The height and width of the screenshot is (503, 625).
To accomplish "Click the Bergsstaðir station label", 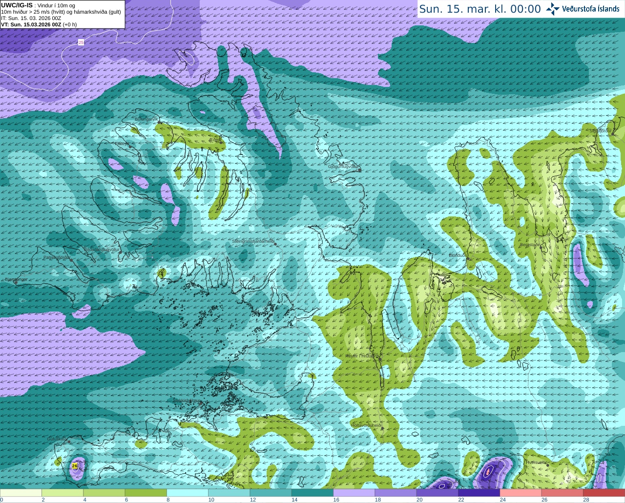I will pos(530,245).
